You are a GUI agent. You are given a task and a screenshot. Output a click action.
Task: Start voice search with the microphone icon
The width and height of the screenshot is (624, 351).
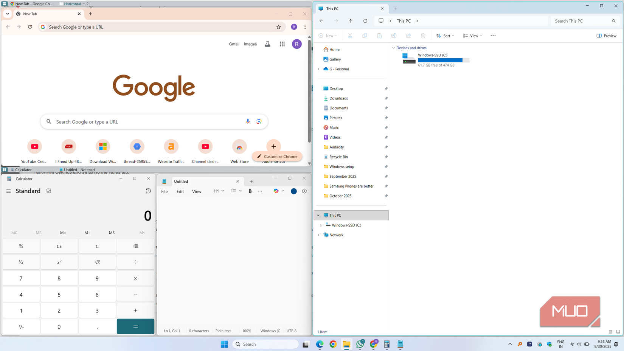pos(248,121)
